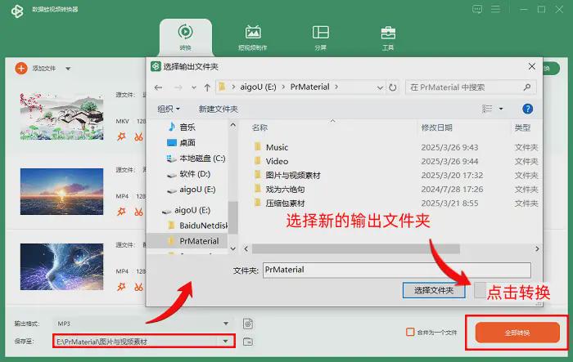Click the 文件夹 name input field
This screenshot has height=362, width=573.
(x=396, y=270)
